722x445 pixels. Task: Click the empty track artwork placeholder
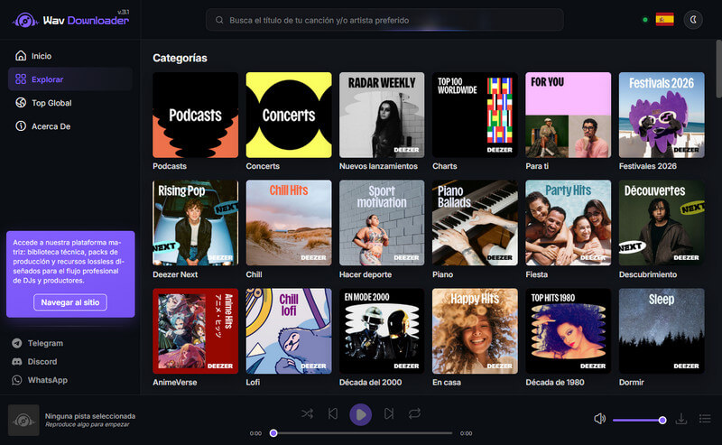23,420
